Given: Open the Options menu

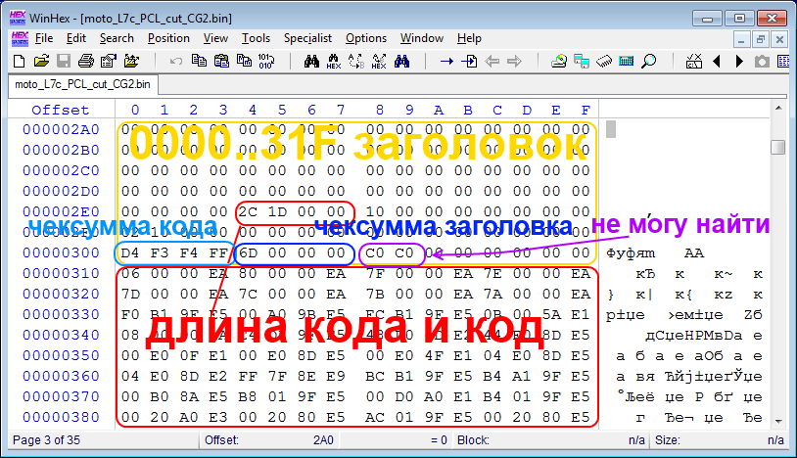Looking at the screenshot, I should pyautogui.click(x=366, y=38).
